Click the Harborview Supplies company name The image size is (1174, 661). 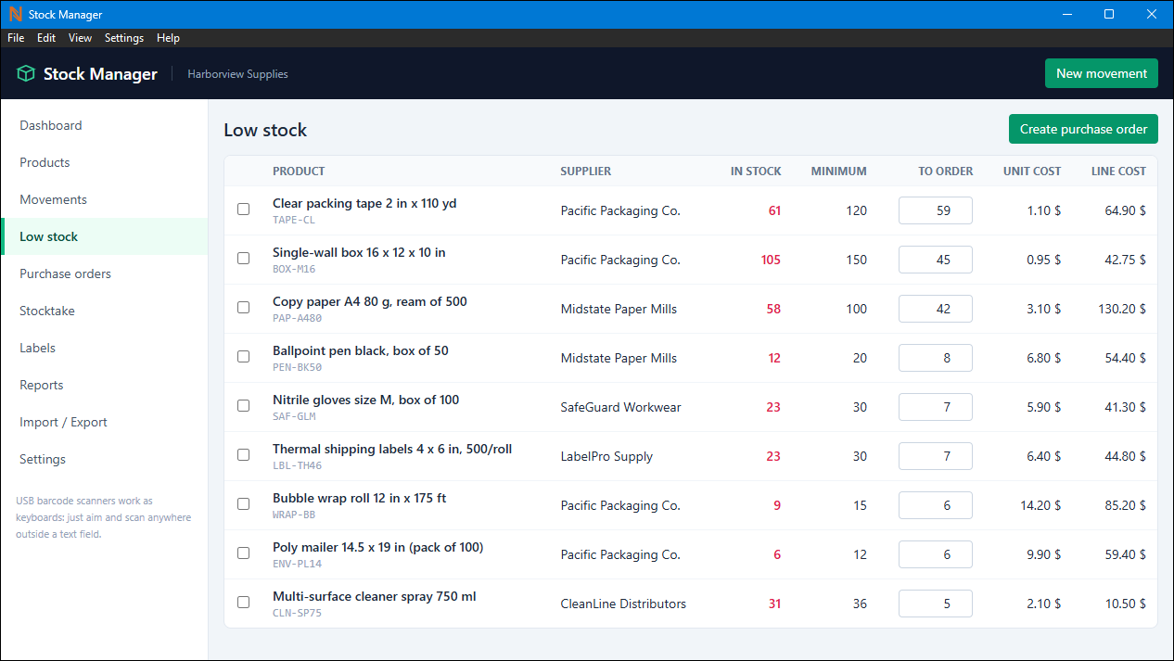pyautogui.click(x=237, y=74)
